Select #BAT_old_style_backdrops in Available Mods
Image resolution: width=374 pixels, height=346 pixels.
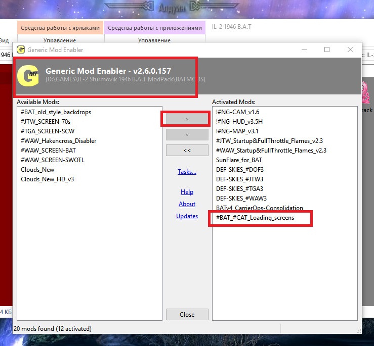click(x=56, y=112)
